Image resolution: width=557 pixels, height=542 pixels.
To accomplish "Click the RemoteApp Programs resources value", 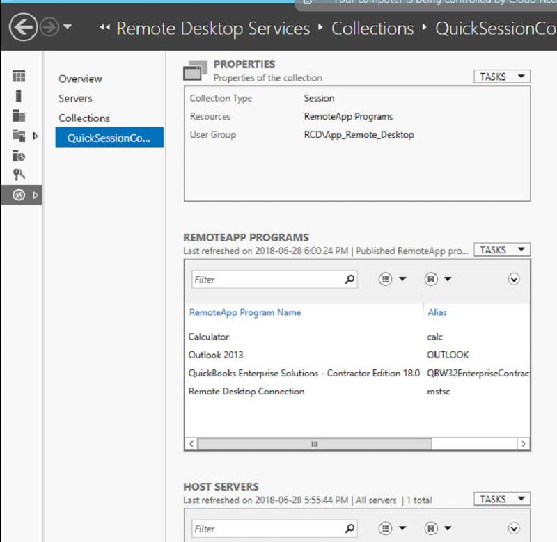I will point(349,117).
